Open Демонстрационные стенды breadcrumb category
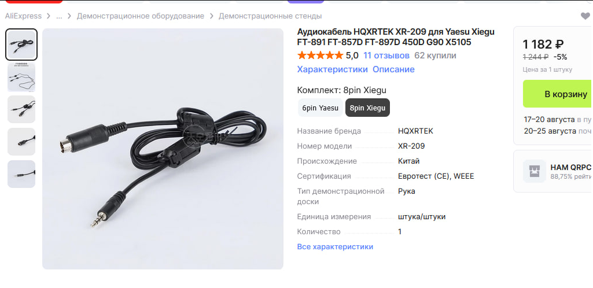 pos(270,16)
